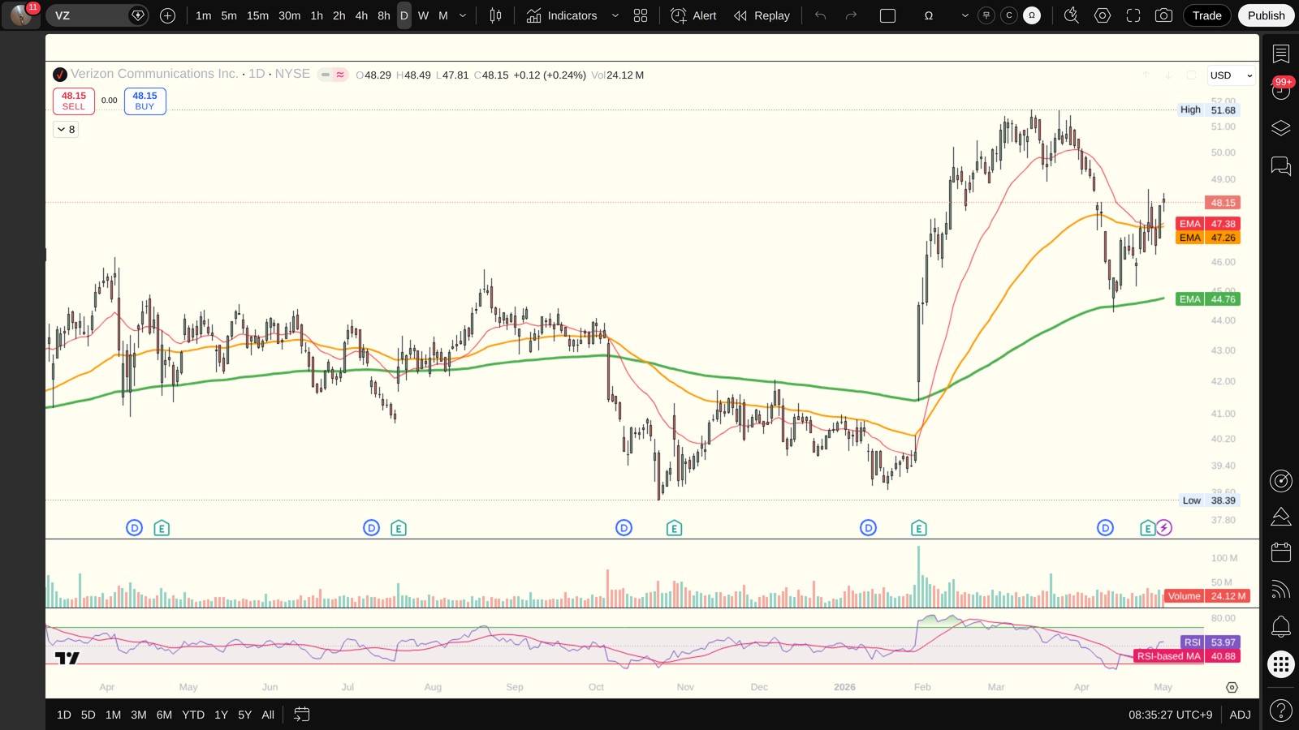Expand the Indicators favorites dropdown arrow
The image size is (1299, 730).
pos(615,15)
